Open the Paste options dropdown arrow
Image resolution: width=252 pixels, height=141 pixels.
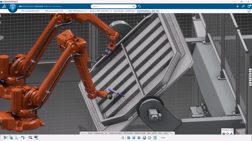(x=19, y=138)
